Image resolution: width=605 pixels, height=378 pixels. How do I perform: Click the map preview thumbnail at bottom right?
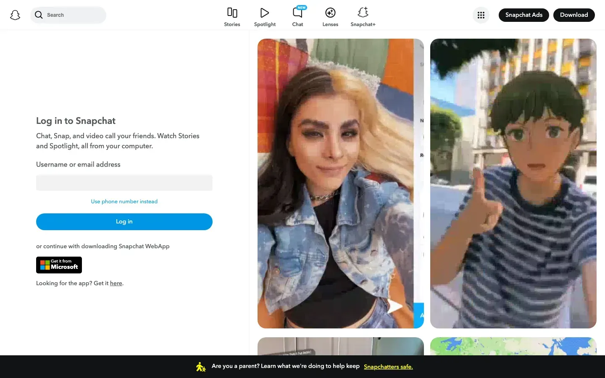click(513, 349)
